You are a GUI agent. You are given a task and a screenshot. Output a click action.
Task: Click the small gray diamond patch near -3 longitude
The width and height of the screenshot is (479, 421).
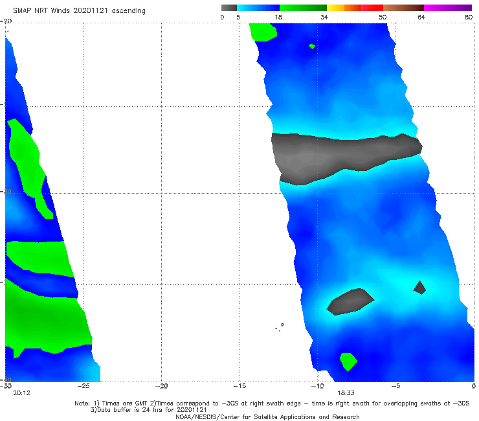click(419, 288)
